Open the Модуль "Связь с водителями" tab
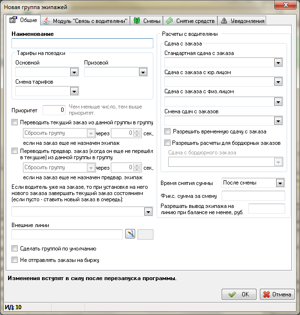Image resolution: width=300 pixels, height=315 pixels. [86, 21]
